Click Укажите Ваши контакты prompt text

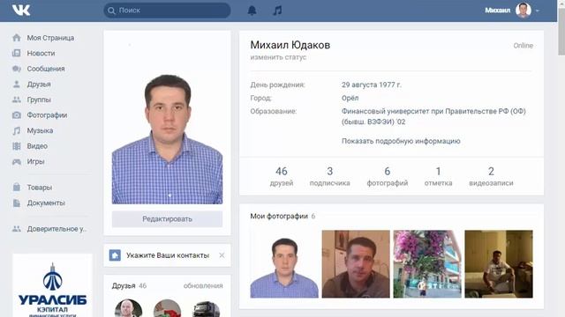pyautogui.click(x=168, y=255)
